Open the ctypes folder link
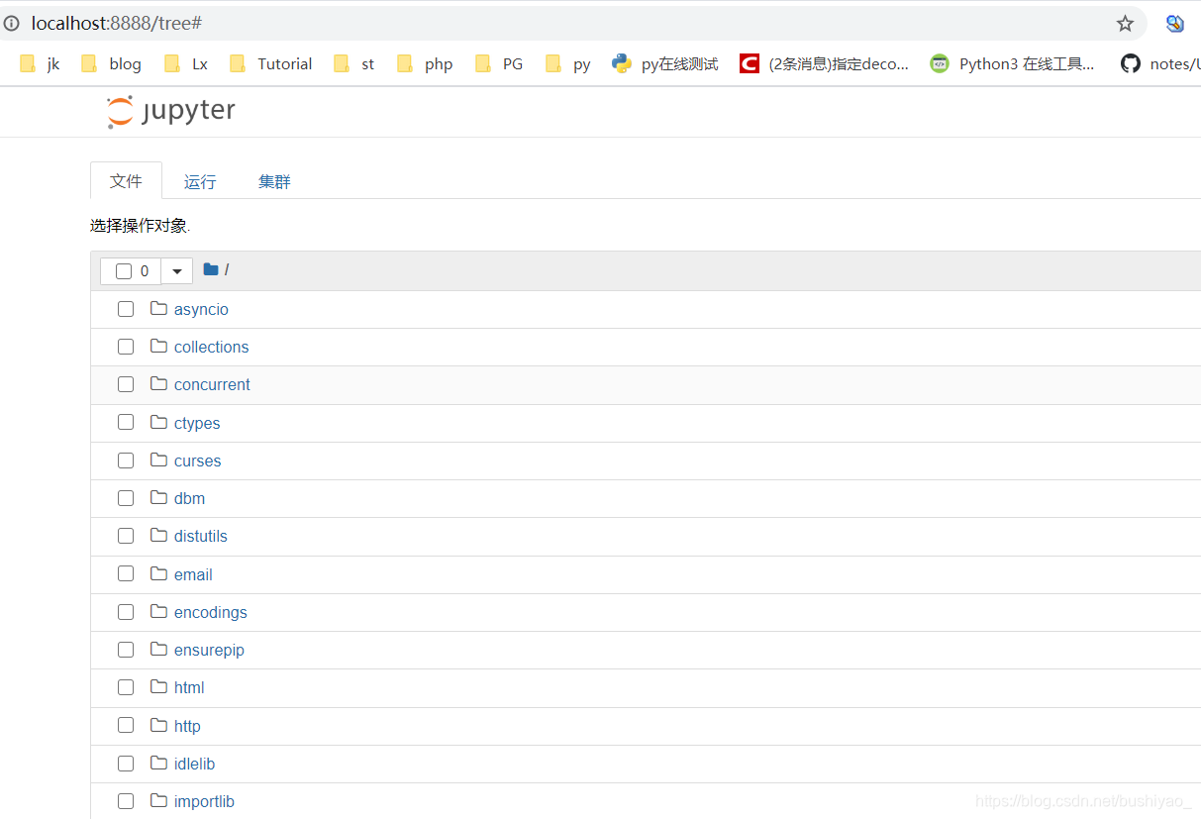 [x=197, y=423]
